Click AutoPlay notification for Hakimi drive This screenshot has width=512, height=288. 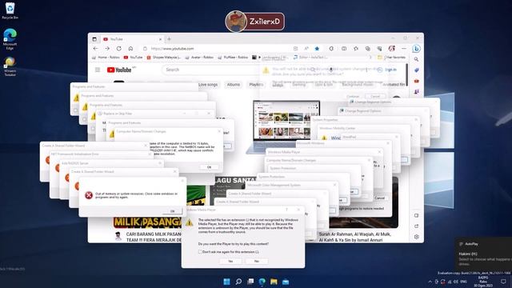484,254
